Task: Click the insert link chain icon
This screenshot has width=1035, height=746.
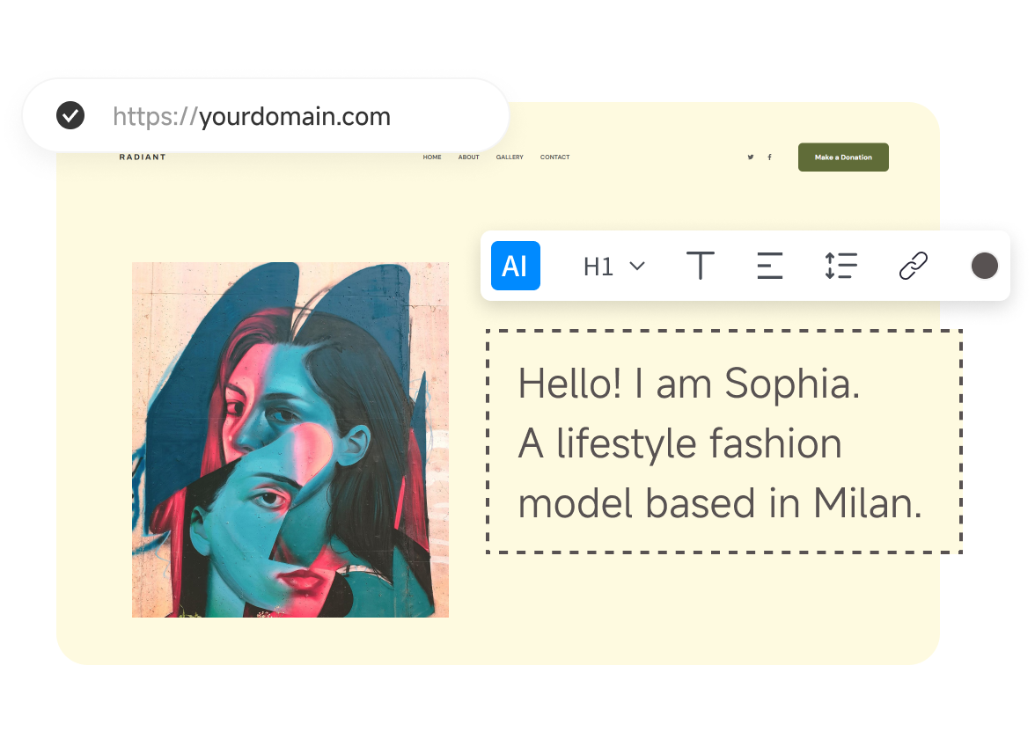Action: (913, 266)
